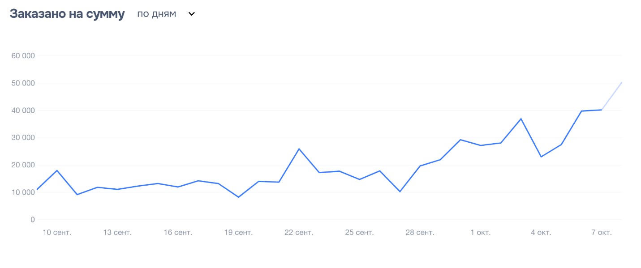Click the '28 сент.' axis label

pyautogui.click(x=420, y=233)
